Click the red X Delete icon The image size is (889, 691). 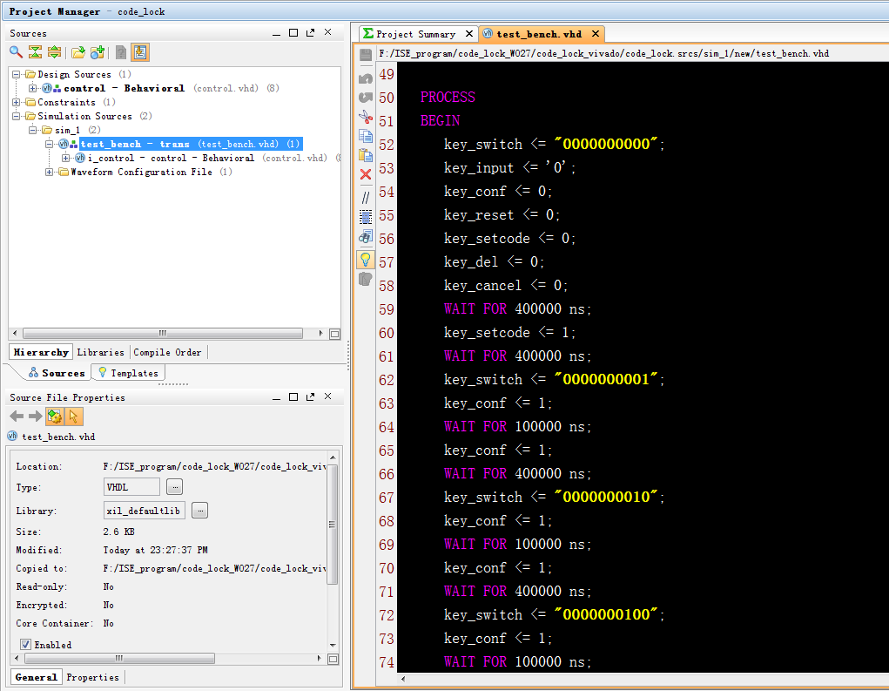click(366, 174)
